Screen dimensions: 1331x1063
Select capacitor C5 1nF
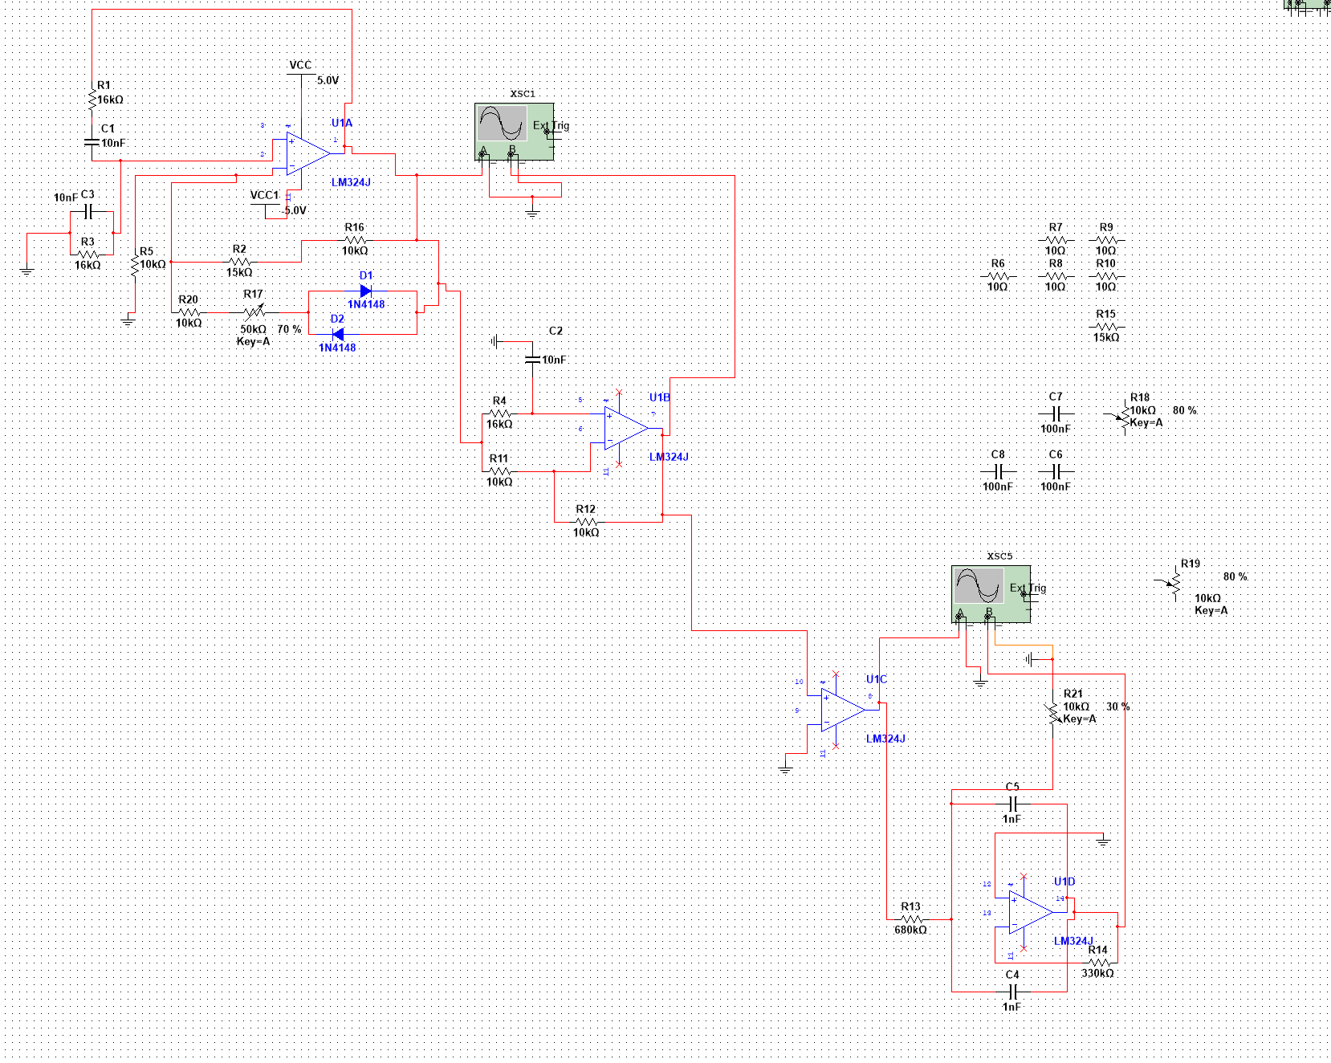point(1012,803)
